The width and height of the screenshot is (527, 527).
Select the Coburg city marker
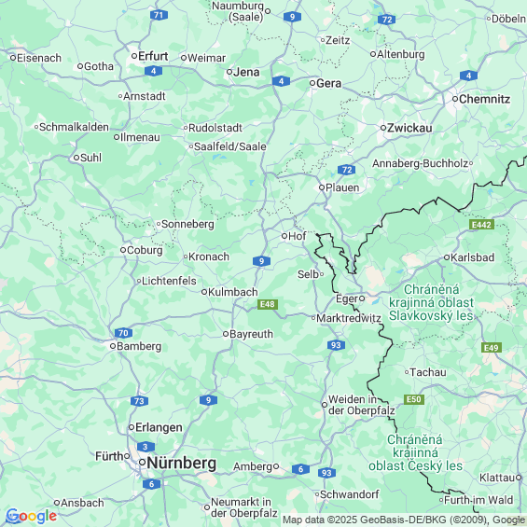click(123, 250)
